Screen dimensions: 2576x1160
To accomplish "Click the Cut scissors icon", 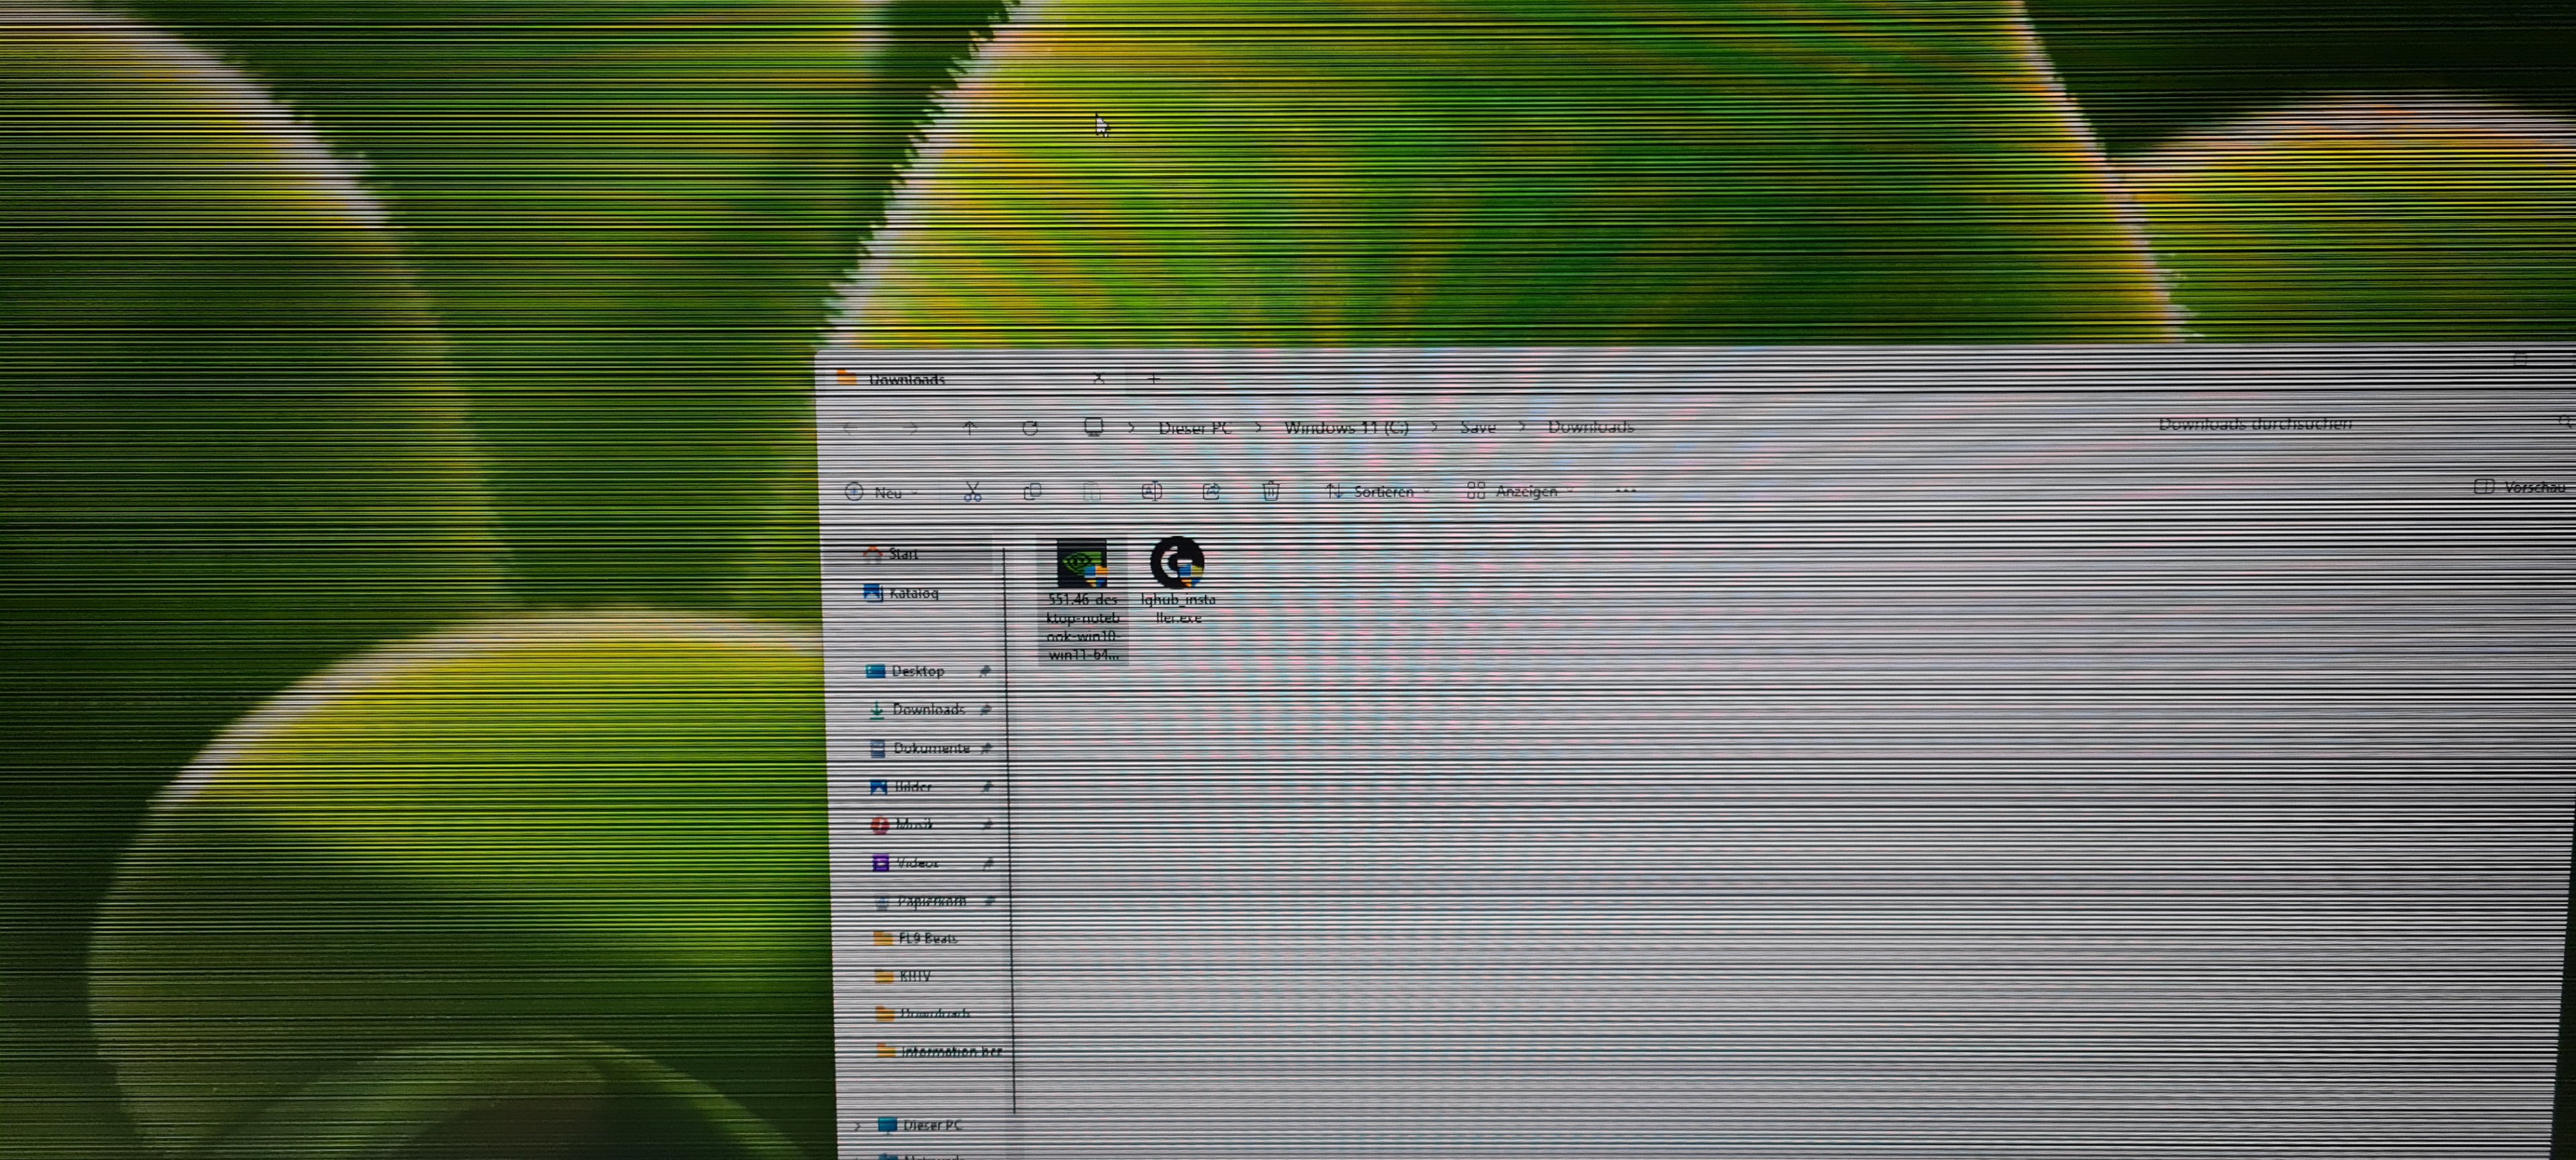I will click(x=972, y=491).
